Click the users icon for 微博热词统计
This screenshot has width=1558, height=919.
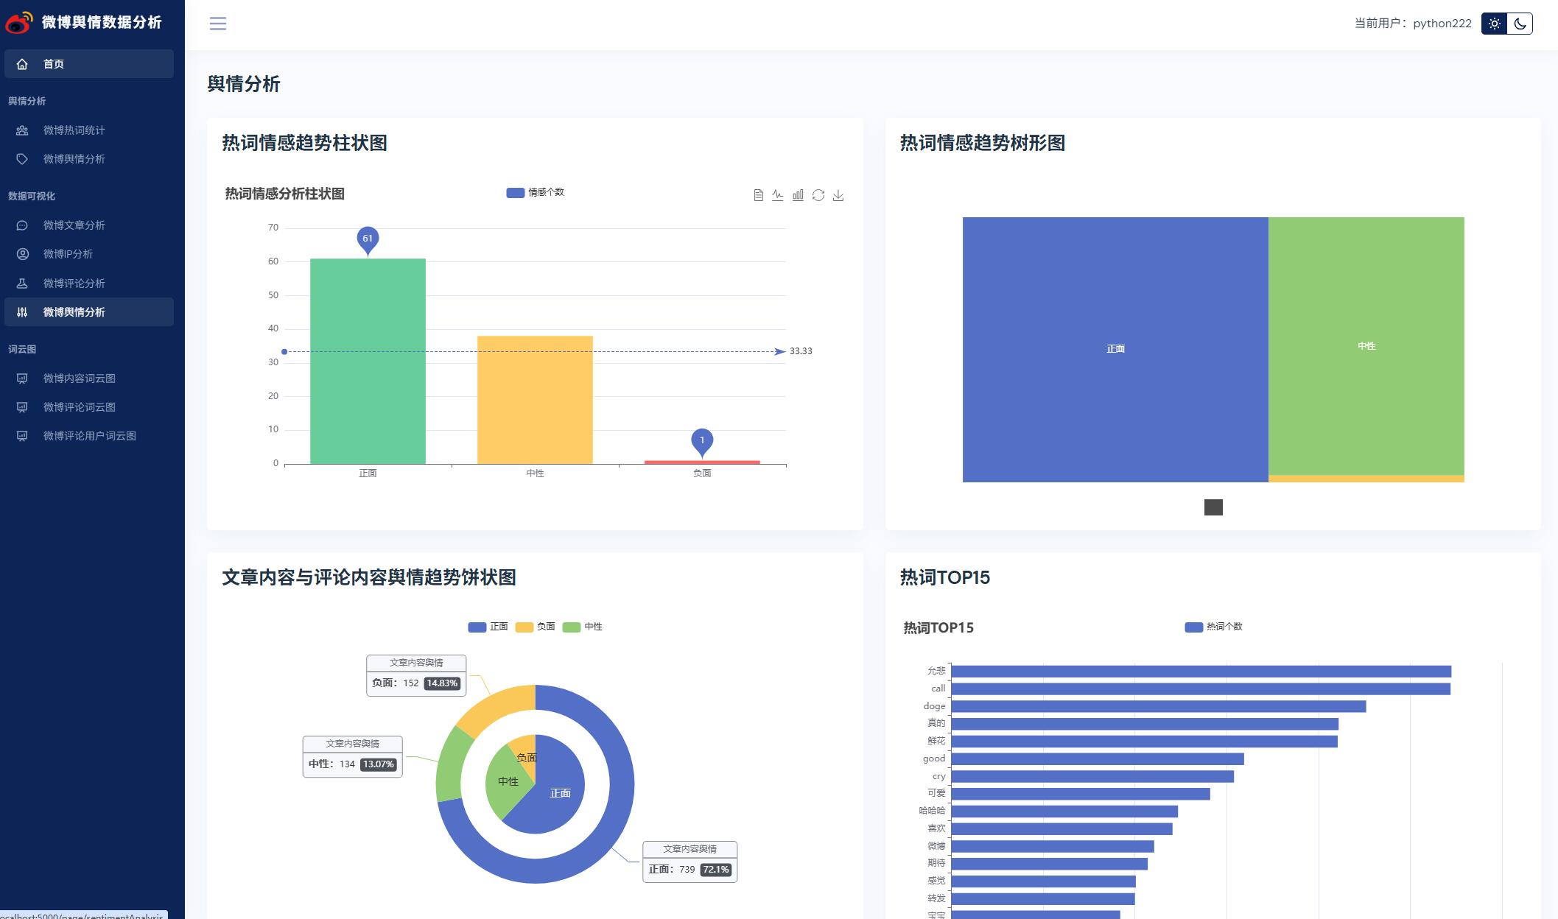coord(22,130)
